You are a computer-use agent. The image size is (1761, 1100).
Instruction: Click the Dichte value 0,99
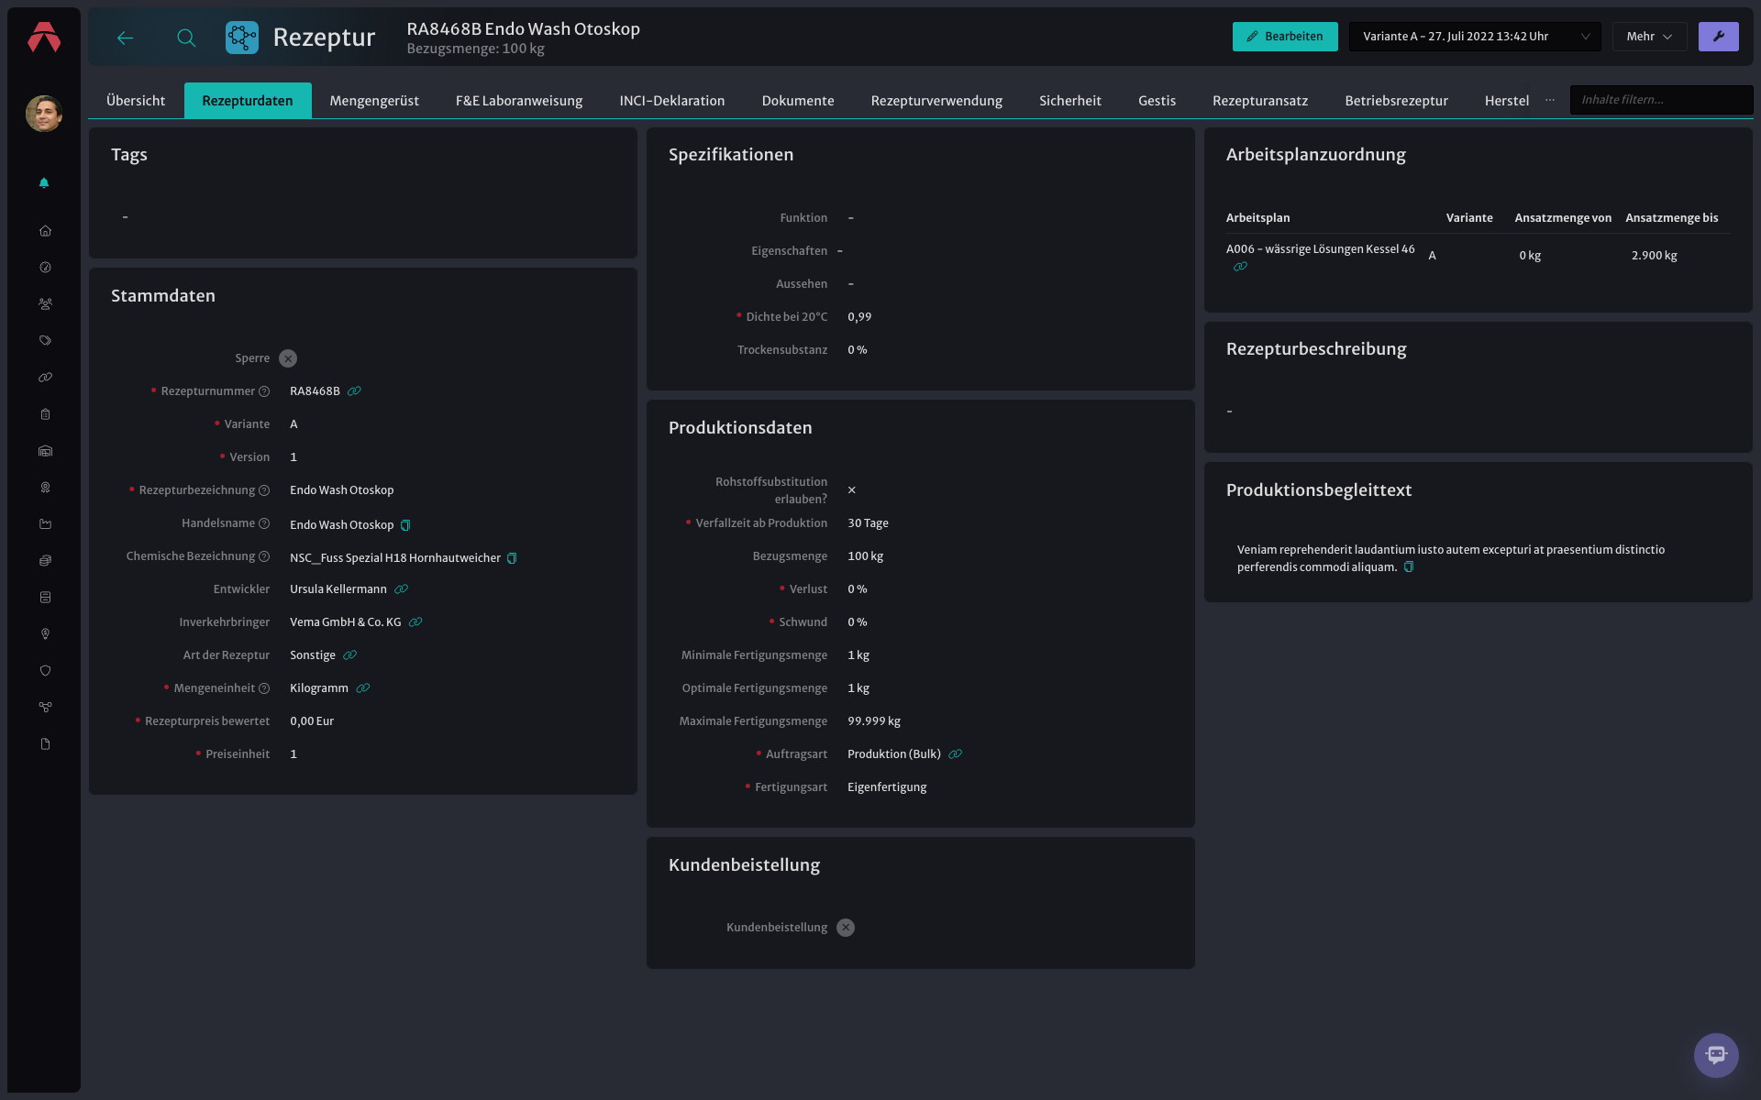coord(859,317)
